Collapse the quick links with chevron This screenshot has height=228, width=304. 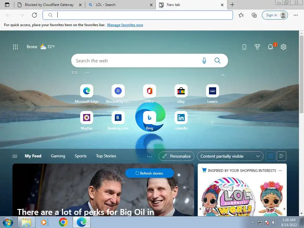223,75
